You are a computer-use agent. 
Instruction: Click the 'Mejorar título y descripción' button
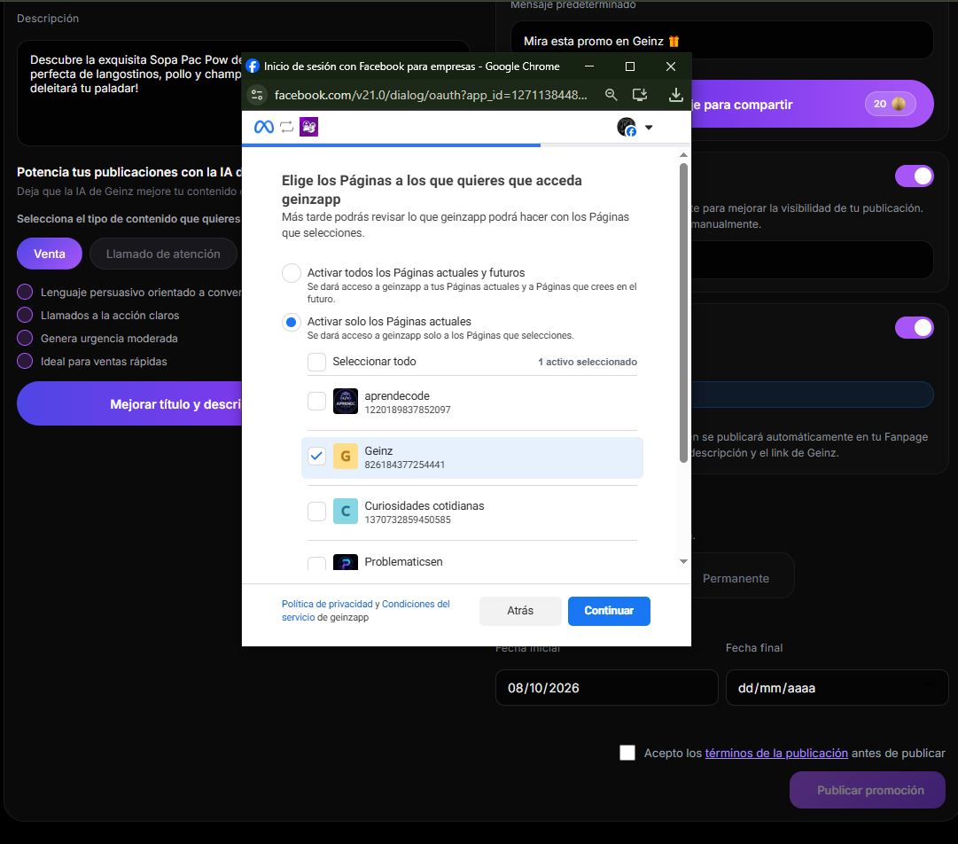click(x=129, y=403)
